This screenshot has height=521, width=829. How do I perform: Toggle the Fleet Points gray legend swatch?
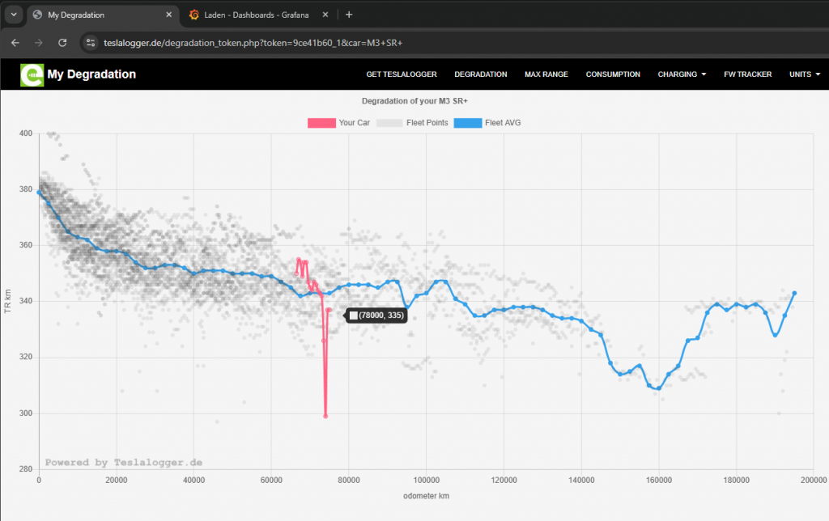click(x=389, y=123)
